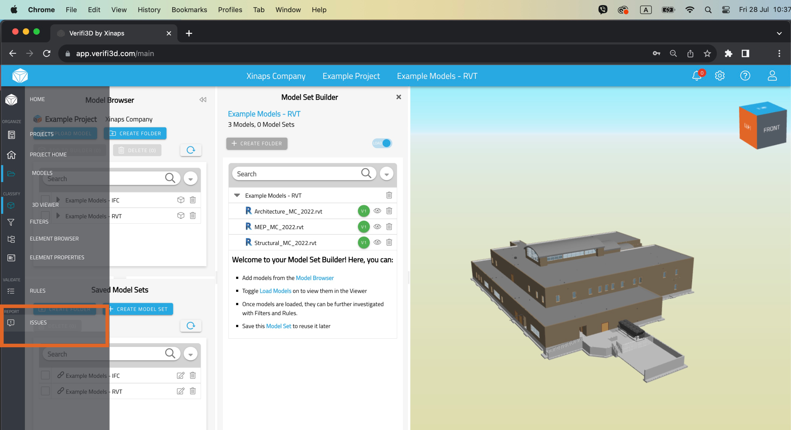The width and height of the screenshot is (791, 430).
Task: Click Create Folder in Model Browser
Action: click(x=135, y=133)
